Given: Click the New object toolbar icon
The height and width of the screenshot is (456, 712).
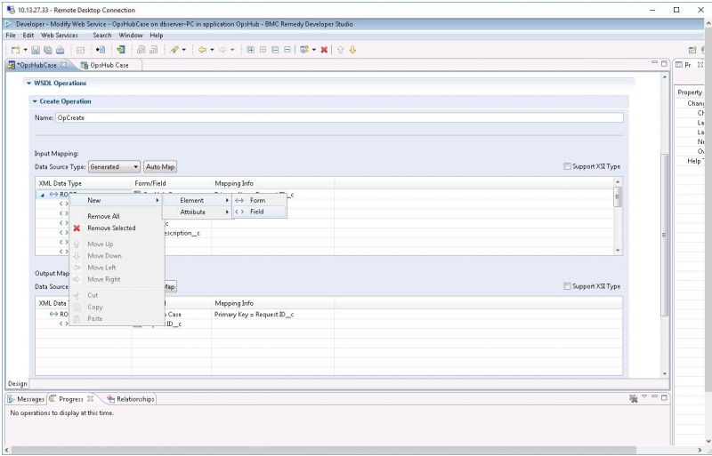Looking at the screenshot, I should click(15, 50).
